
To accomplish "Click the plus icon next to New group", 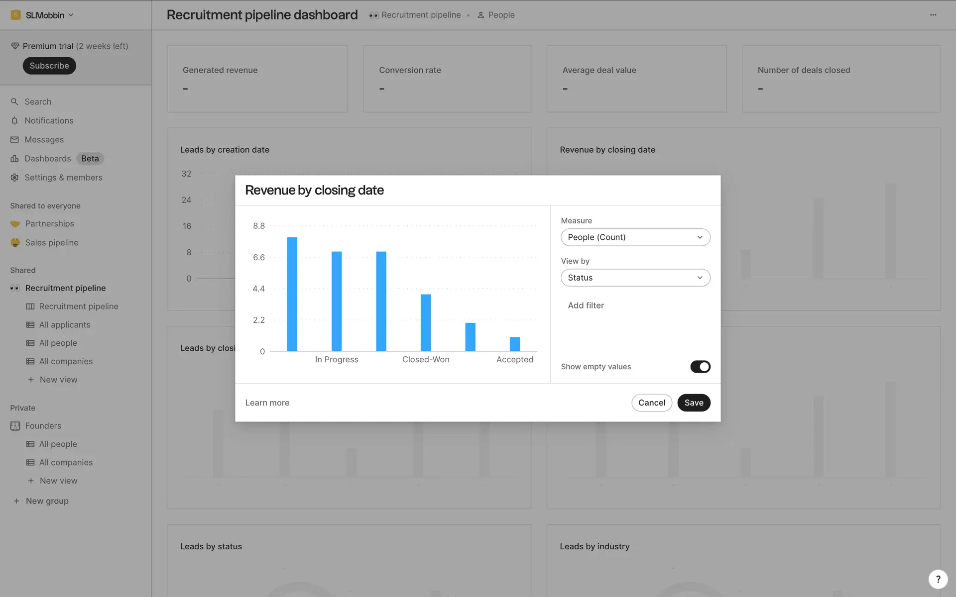I will 16,501.
